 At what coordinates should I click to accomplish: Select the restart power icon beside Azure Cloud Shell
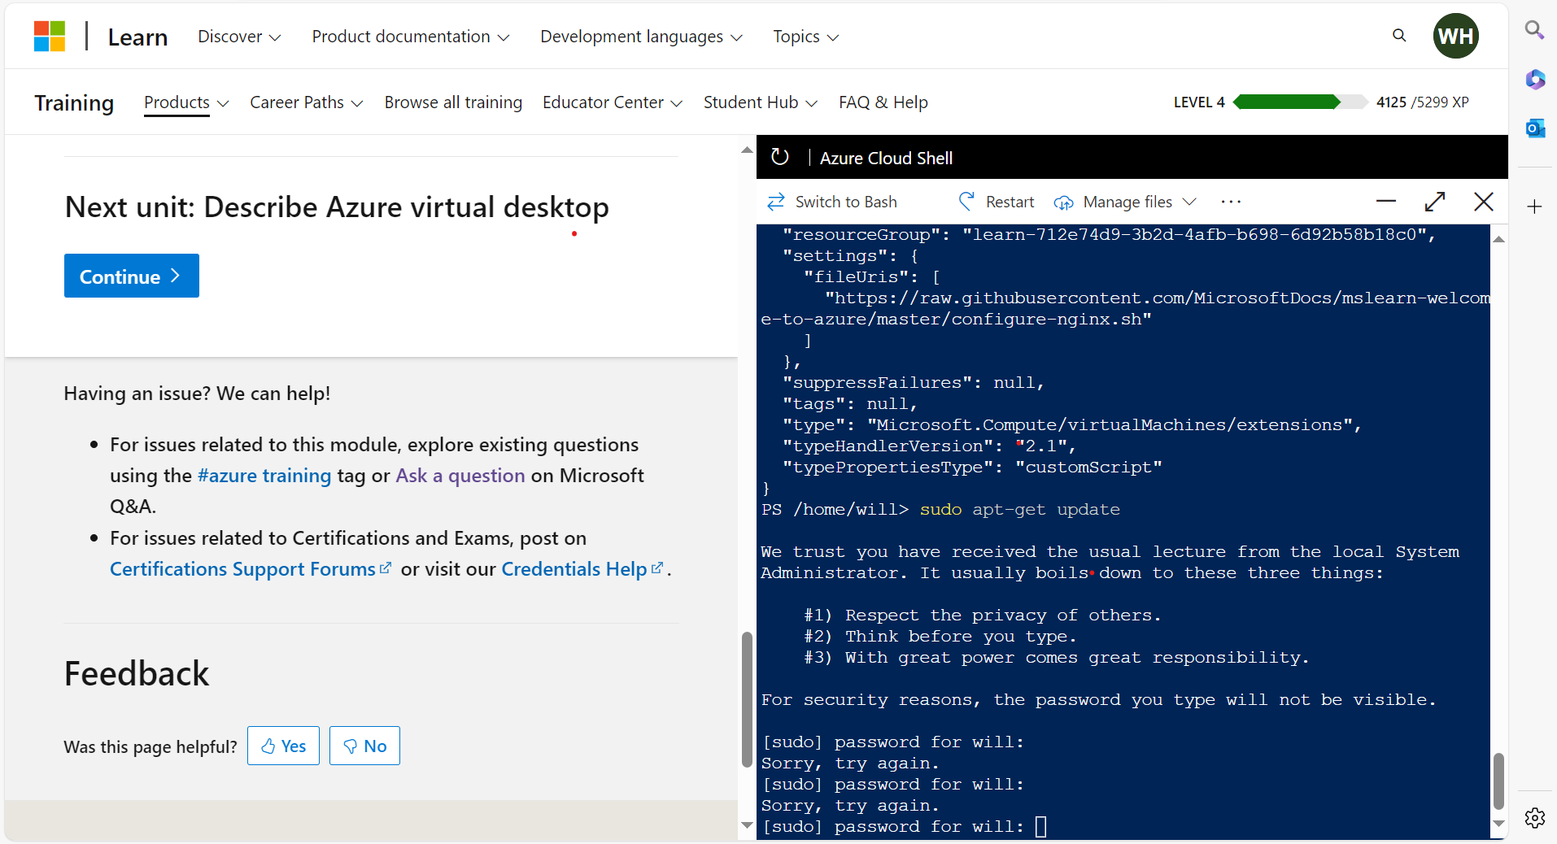click(780, 157)
